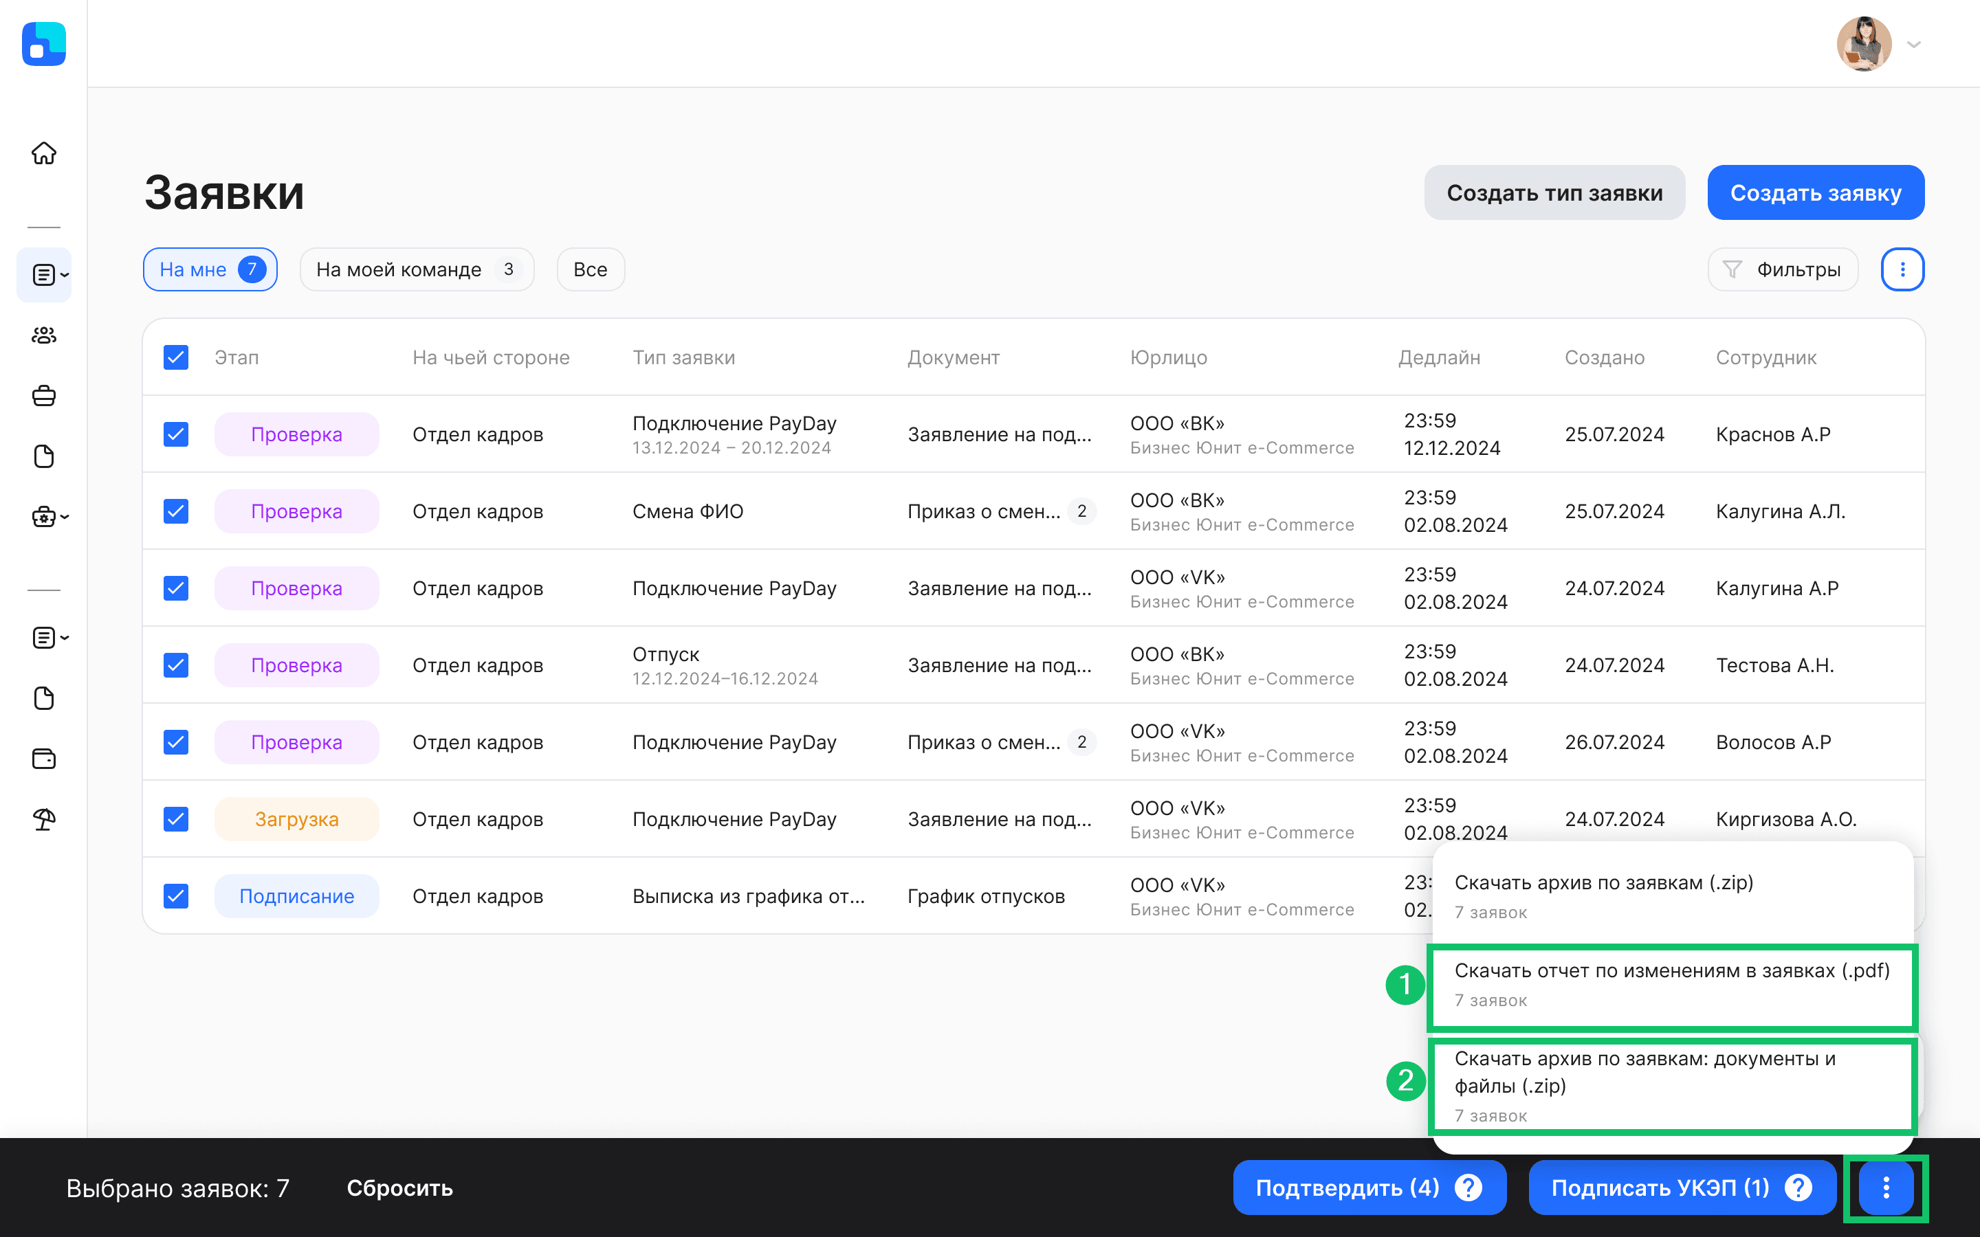
Task: Uncheck the Загрузка stage row checkbox
Action: coord(176,819)
